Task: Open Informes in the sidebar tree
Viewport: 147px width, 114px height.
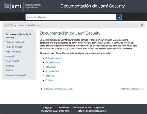Action: 10,66
